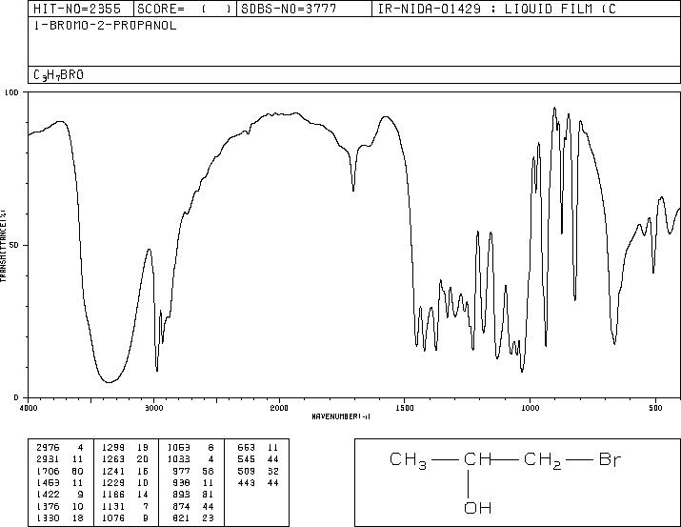Click the transmittance value 32 beside 509
This screenshot has height=527, width=681.
pos(273,471)
